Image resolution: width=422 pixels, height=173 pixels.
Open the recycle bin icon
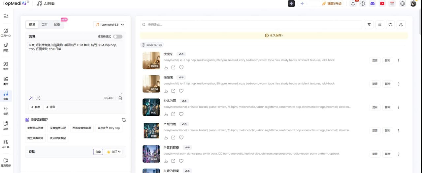point(401,25)
